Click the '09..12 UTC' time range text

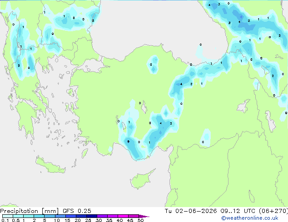(x=238, y=211)
